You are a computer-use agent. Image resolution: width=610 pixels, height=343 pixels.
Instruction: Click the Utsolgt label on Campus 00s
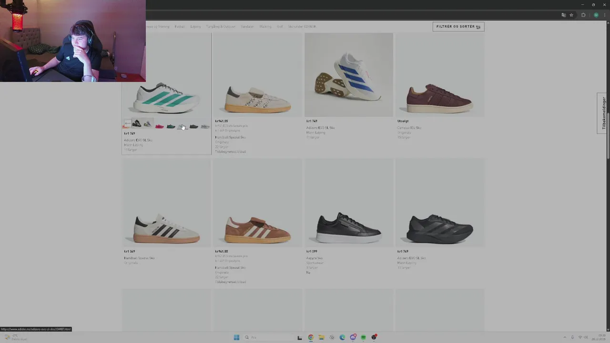click(403, 121)
